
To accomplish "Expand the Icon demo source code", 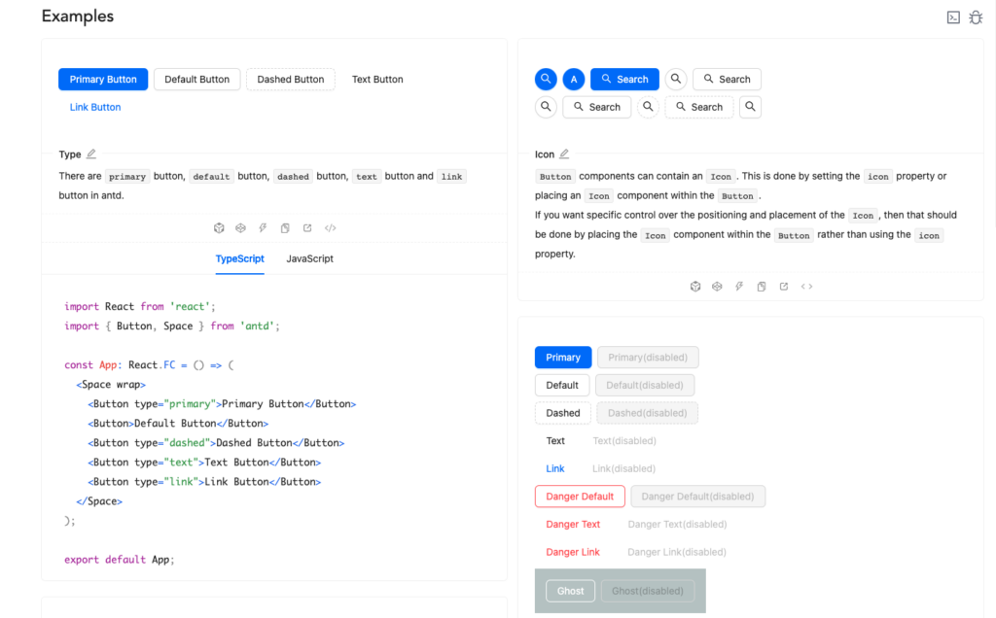I will 806,287.
